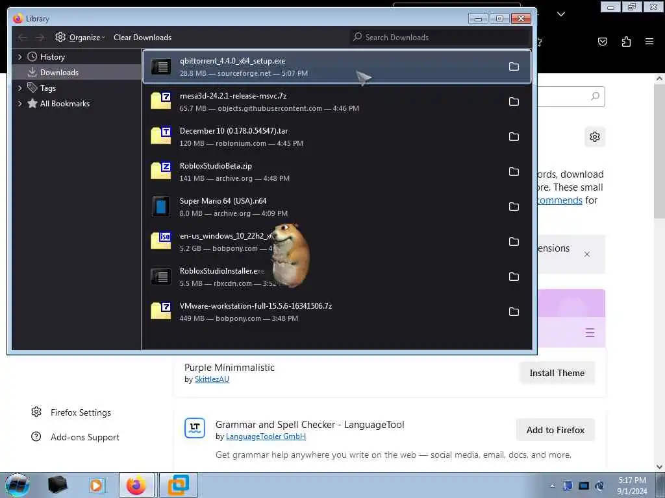The height and width of the screenshot is (498, 665).
Task: Go forward in the Library window
Action: 40,38
